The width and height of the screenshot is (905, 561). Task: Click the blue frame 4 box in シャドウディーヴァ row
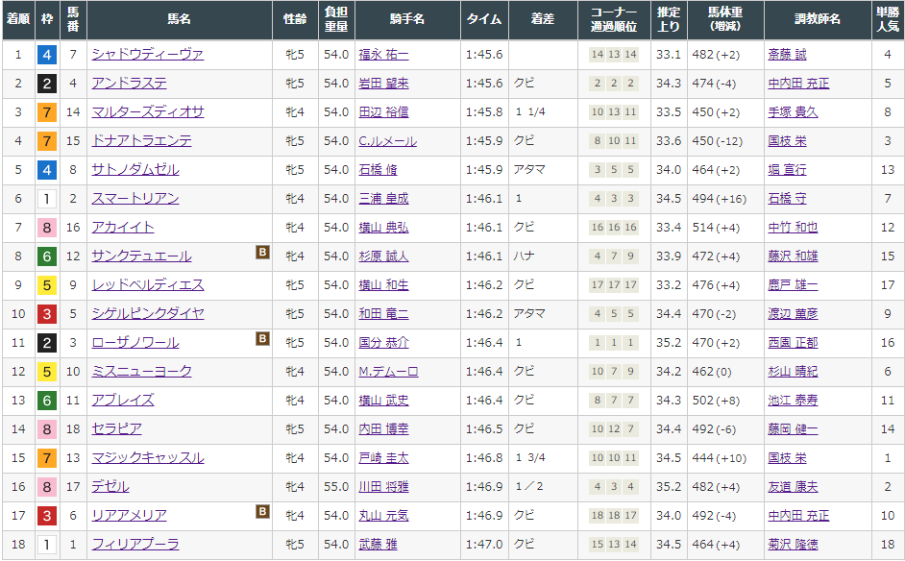click(x=47, y=55)
